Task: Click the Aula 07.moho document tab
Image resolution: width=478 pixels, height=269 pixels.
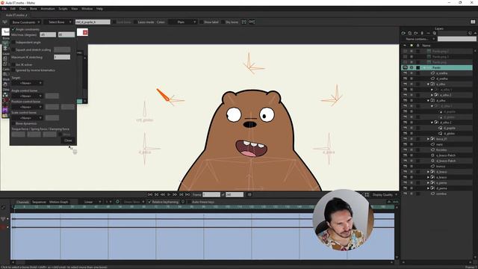Action: 16,15
